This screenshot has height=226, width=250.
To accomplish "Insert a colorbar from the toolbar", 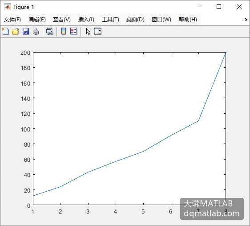I will coord(64,31).
